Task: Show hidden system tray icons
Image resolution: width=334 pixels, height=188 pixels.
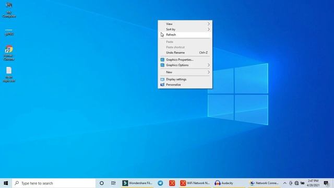Action: 284,183
